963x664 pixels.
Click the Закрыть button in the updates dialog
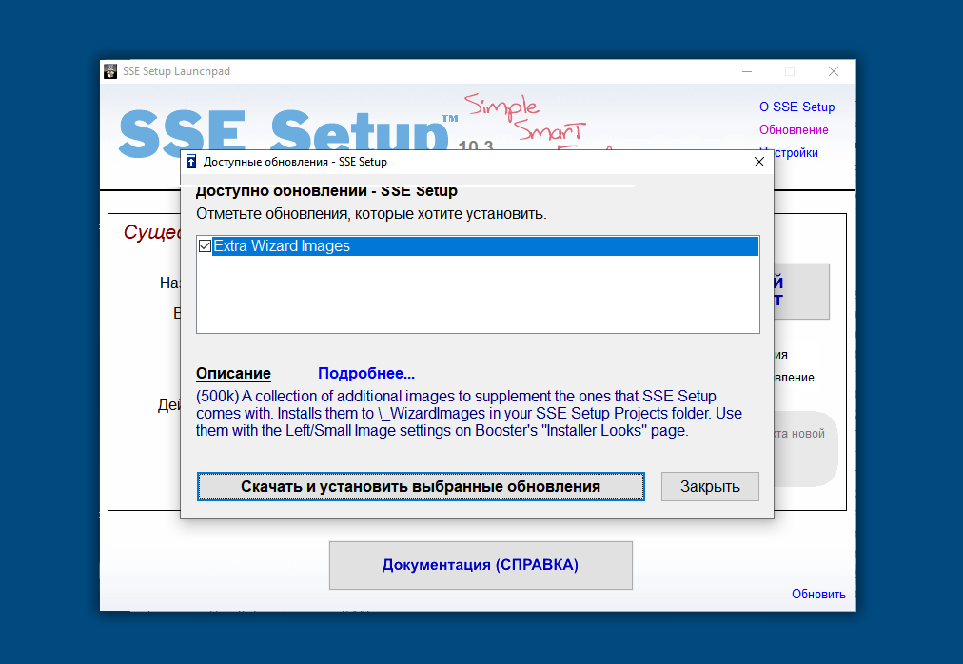coord(710,486)
